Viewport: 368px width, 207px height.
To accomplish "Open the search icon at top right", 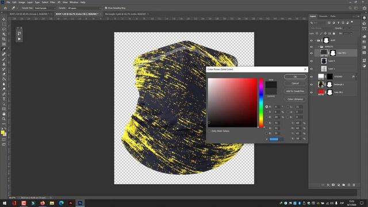I will (350, 8).
